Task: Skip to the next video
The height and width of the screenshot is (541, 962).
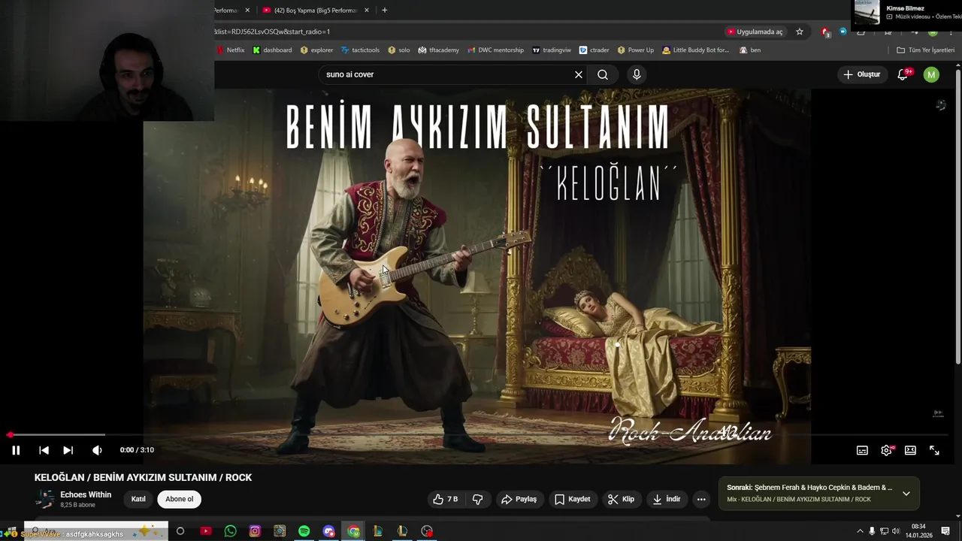Action: (68, 450)
